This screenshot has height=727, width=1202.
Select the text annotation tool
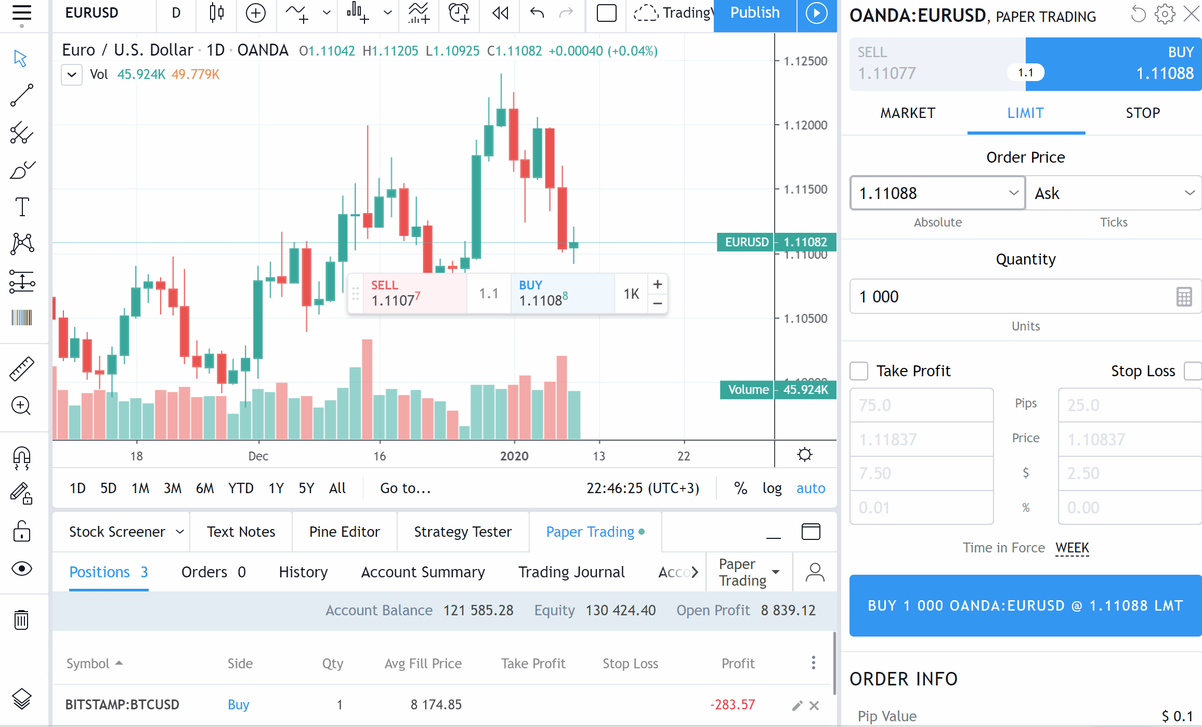pyautogui.click(x=22, y=207)
